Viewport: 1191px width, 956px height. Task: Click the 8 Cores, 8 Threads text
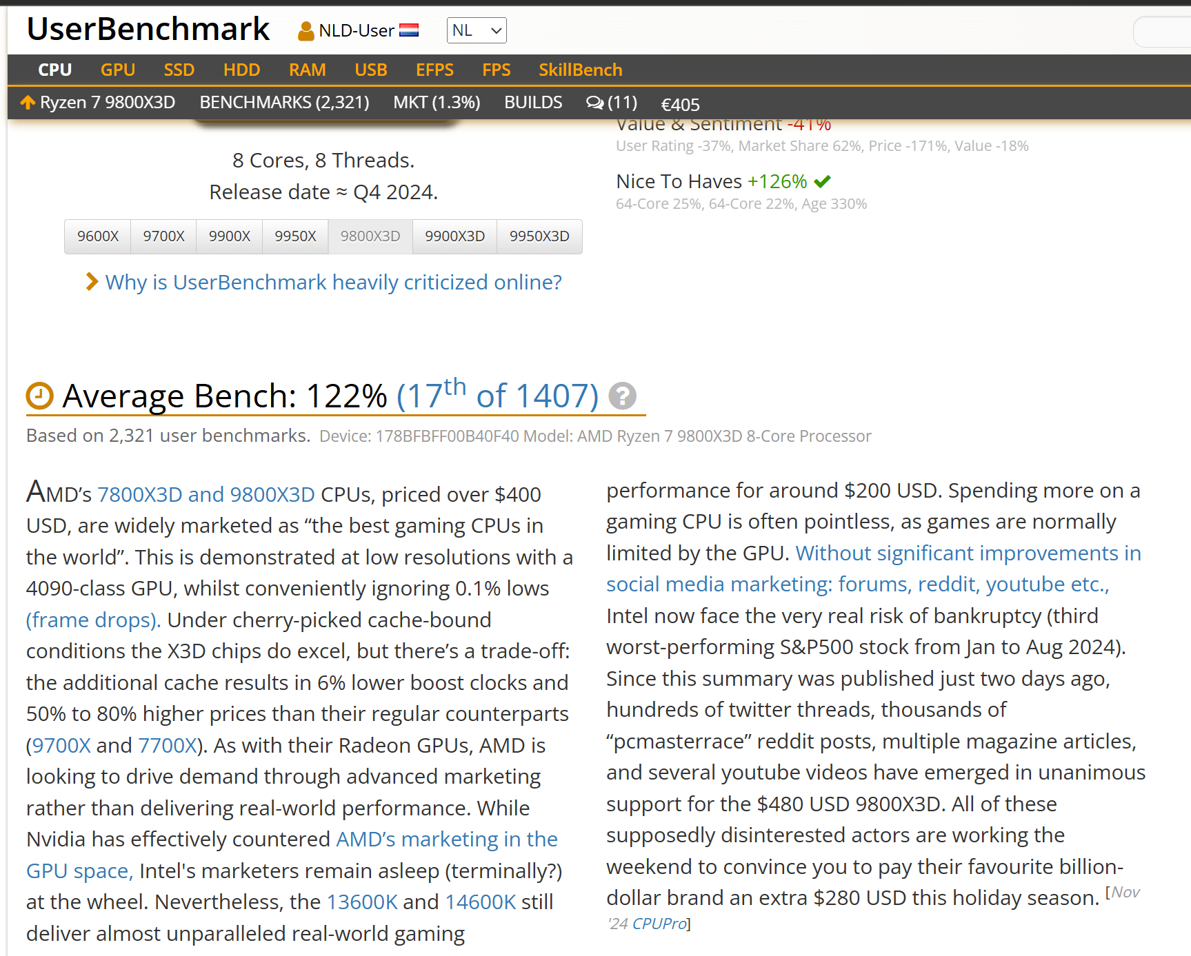tap(323, 160)
